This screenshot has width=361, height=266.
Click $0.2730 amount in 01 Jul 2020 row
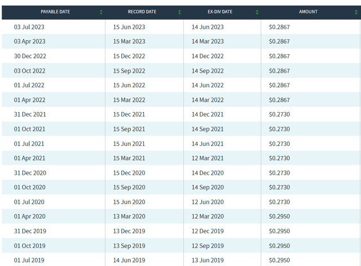click(279, 202)
